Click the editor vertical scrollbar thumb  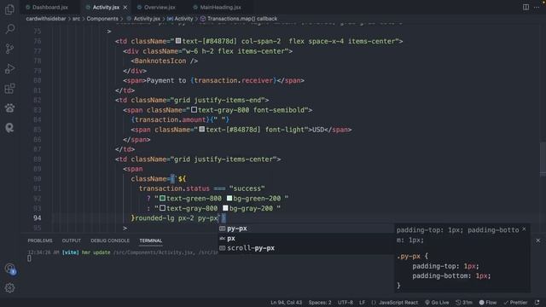[543, 159]
